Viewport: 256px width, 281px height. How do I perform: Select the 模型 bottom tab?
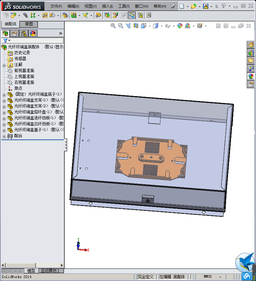point(31,270)
